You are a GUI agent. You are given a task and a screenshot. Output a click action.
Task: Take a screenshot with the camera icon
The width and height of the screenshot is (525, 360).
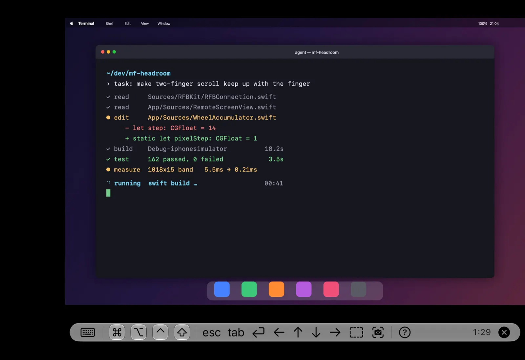pos(378,332)
